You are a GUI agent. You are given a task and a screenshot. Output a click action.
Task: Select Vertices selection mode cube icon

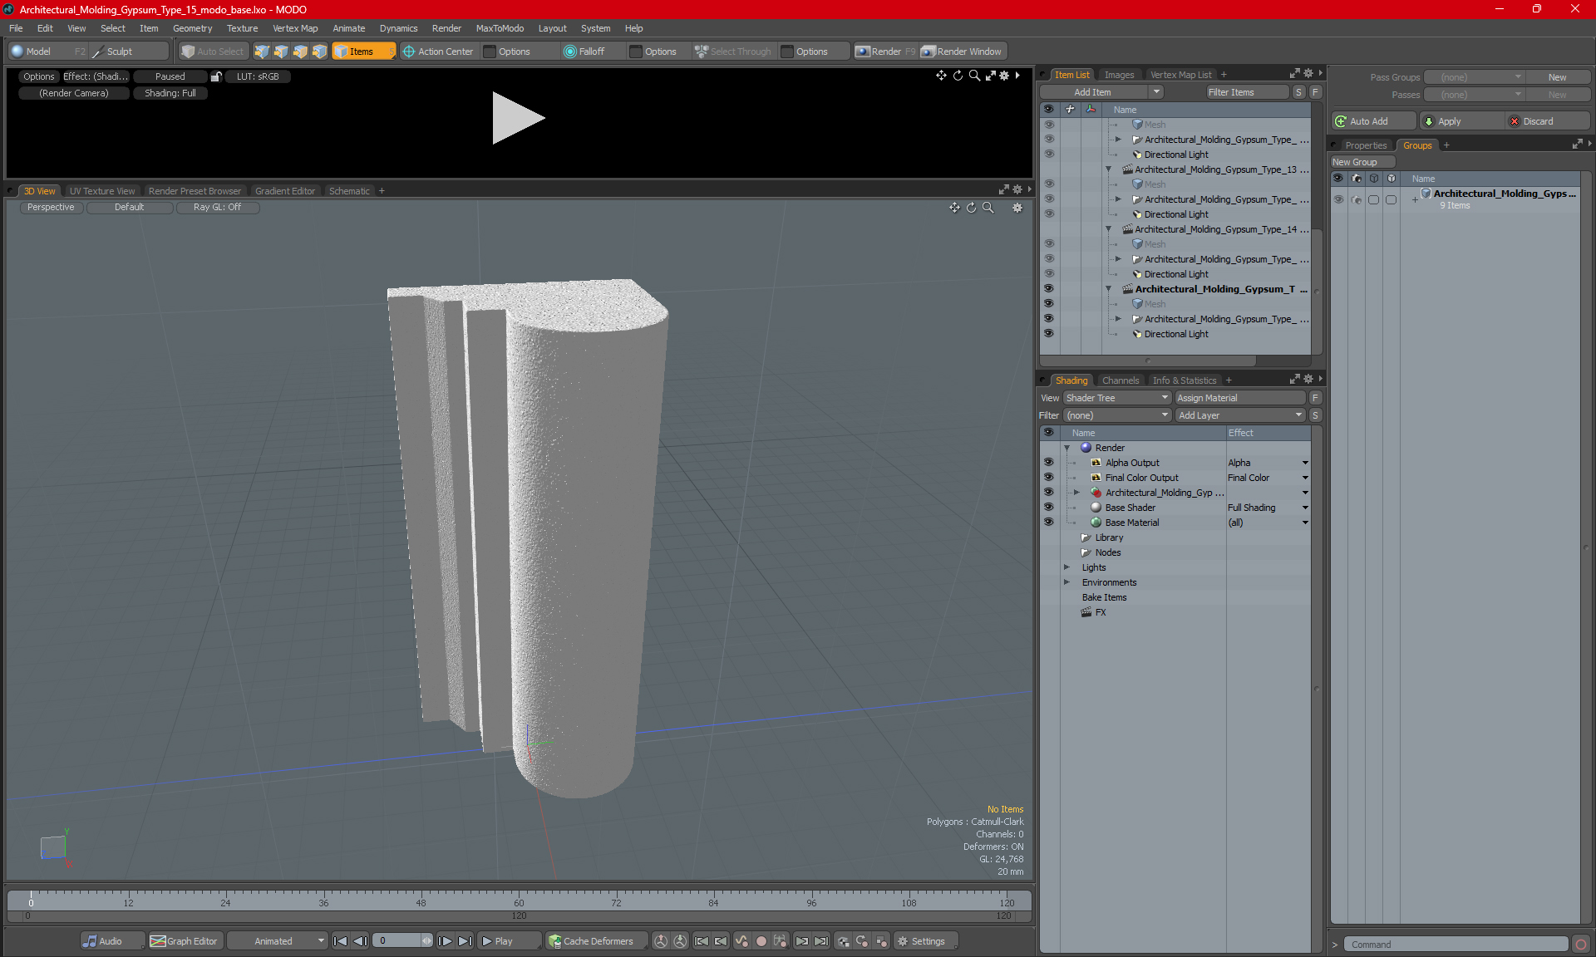[262, 52]
